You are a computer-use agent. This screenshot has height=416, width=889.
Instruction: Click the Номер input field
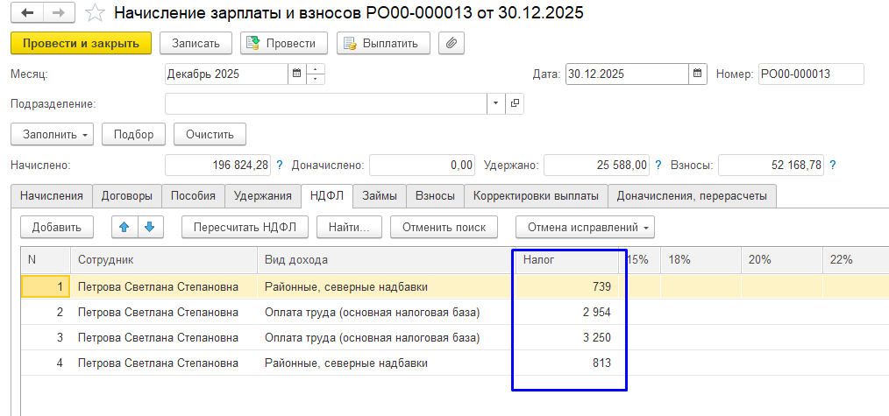pyautogui.click(x=810, y=74)
